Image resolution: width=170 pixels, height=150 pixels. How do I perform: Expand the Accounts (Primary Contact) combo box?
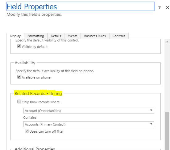89,124
